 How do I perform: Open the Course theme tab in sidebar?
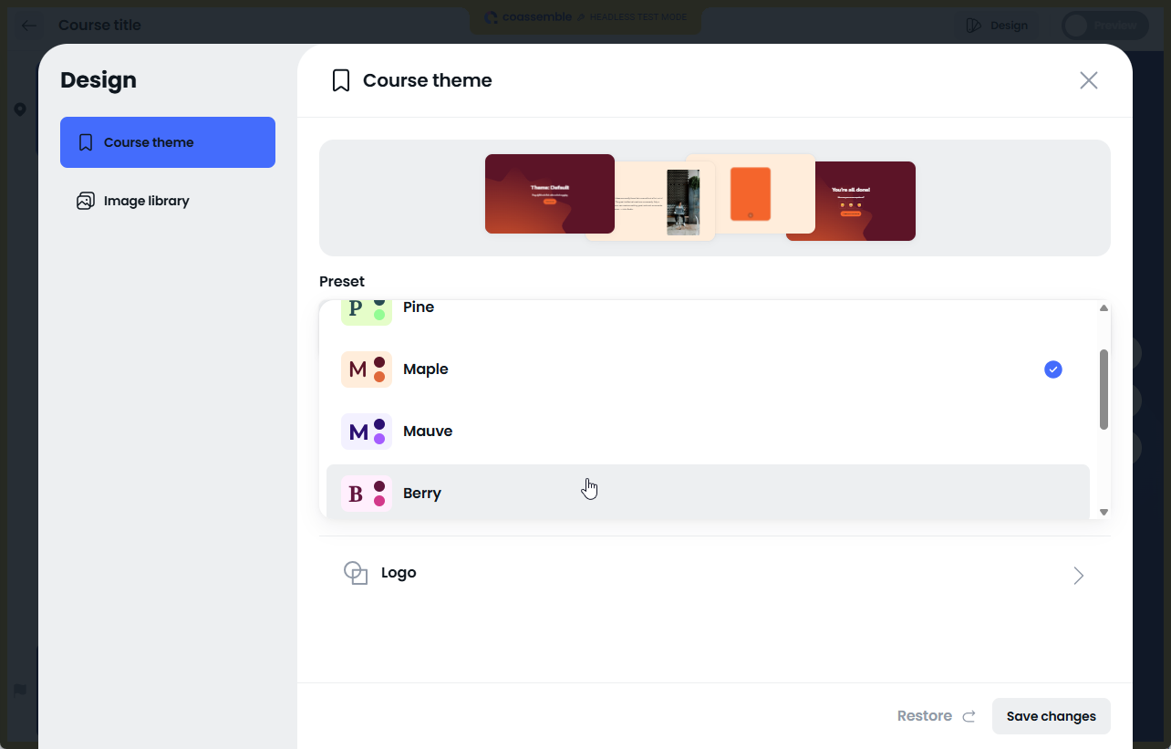tap(168, 142)
